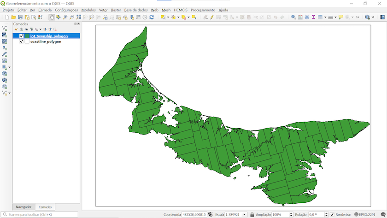Expand the measure tool dropdown arrow

pos(334,17)
